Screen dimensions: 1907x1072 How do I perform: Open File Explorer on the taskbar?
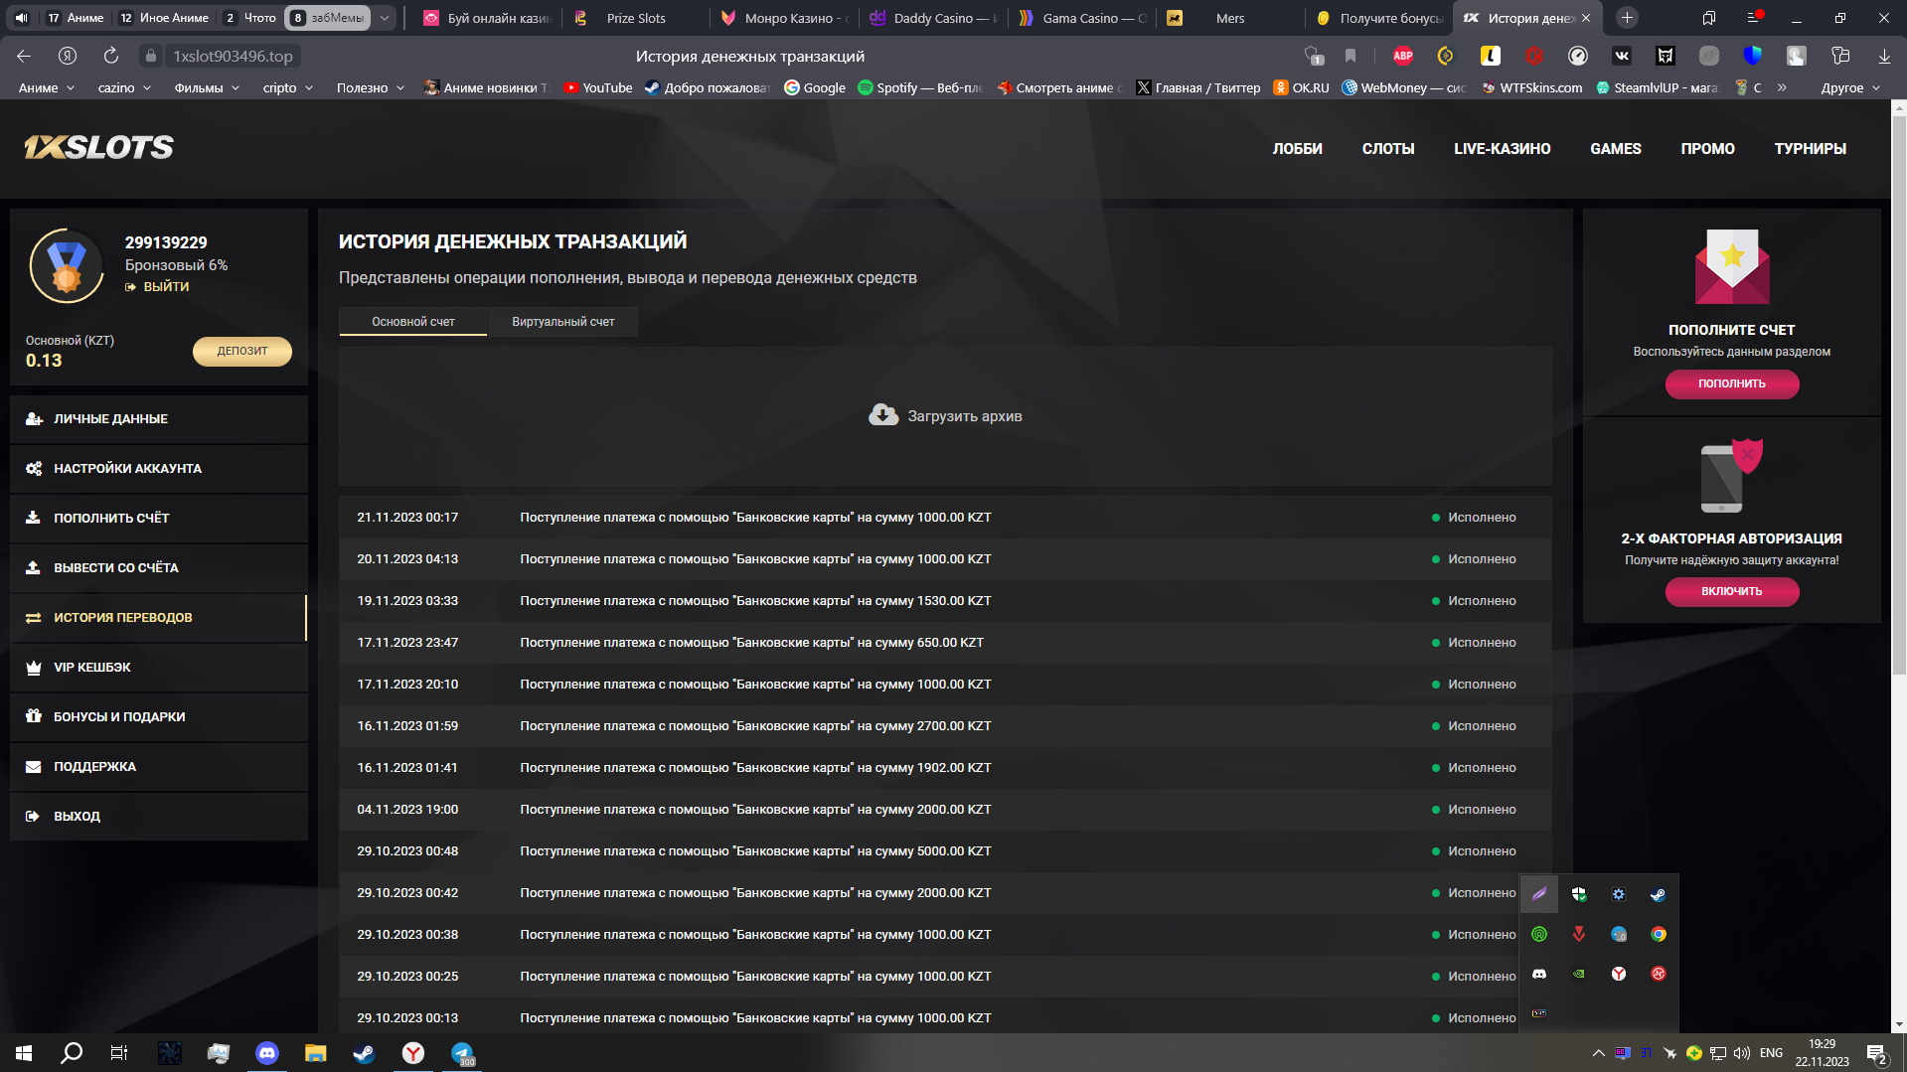pos(315,1053)
